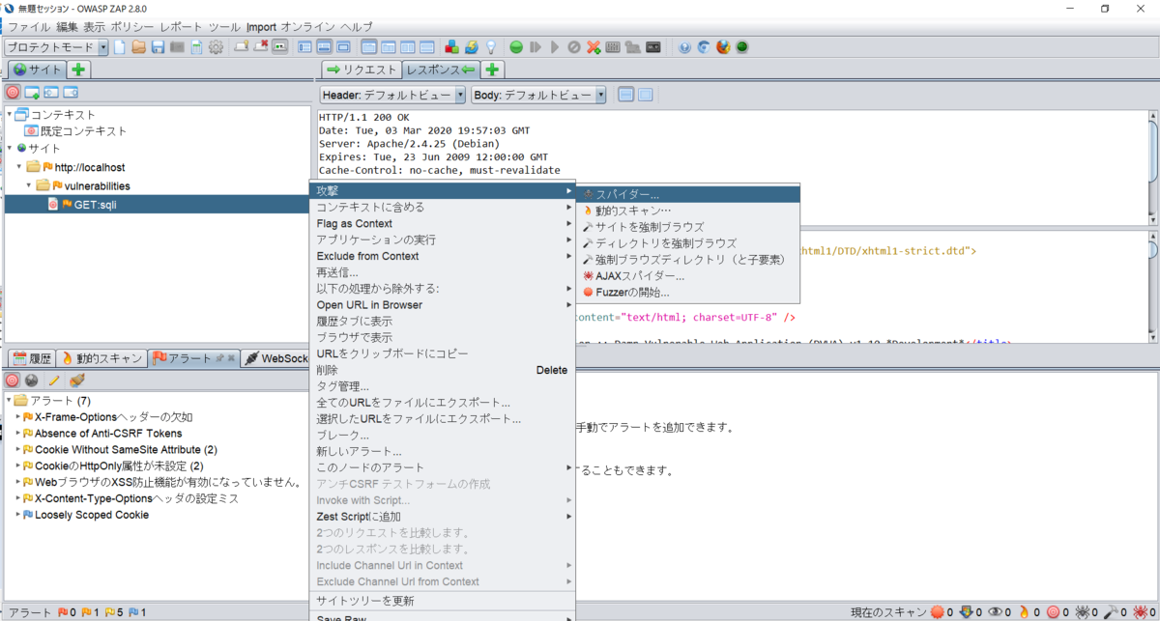Close the アラート tab with its x

click(x=232, y=358)
